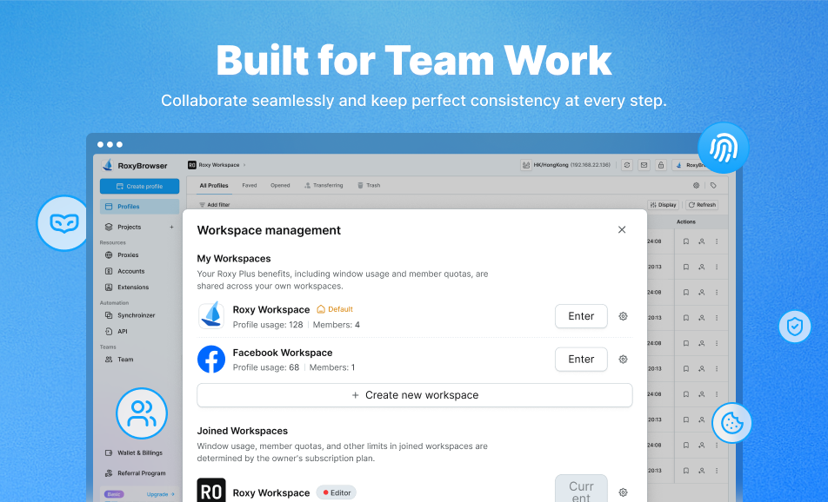Open the Referral Program page
Viewport: 828px width, 502px height.
coord(142,473)
